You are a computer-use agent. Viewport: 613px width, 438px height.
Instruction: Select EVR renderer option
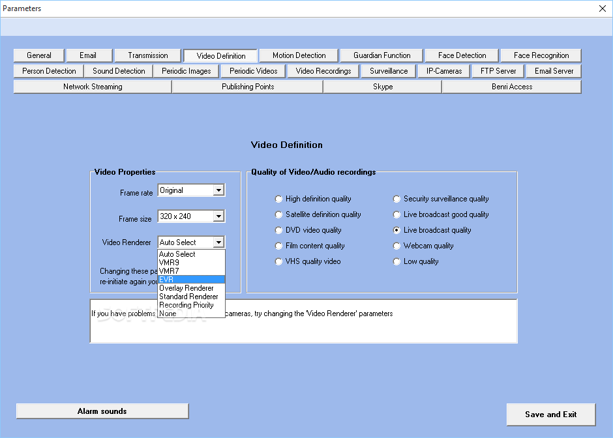point(191,280)
